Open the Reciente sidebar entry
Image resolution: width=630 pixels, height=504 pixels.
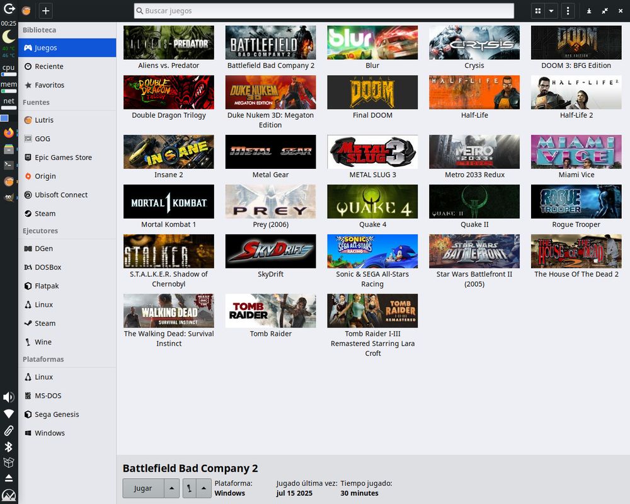67,66
